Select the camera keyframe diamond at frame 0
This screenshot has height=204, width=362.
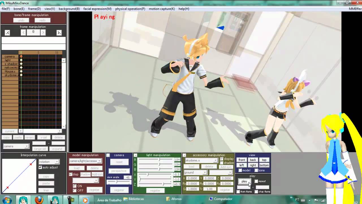point(21,56)
